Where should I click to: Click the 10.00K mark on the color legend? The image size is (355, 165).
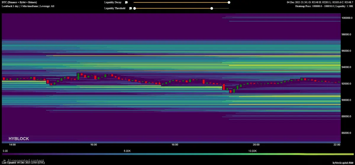pos(252,151)
